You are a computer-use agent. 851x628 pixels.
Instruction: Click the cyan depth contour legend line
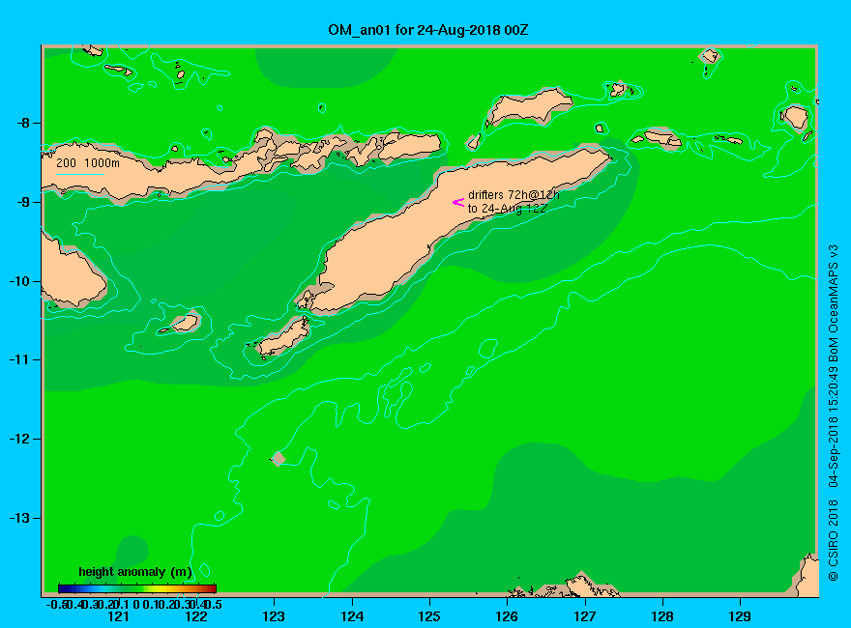(x=79, y=174)
